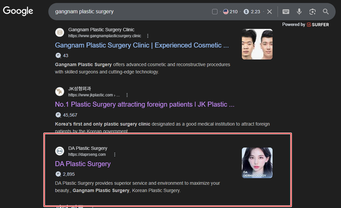Click the Gangnam Plastic Surgery Clinic favicon
Image resolution: width=341 pixels, height=208 pixels.
pos(60,33)
